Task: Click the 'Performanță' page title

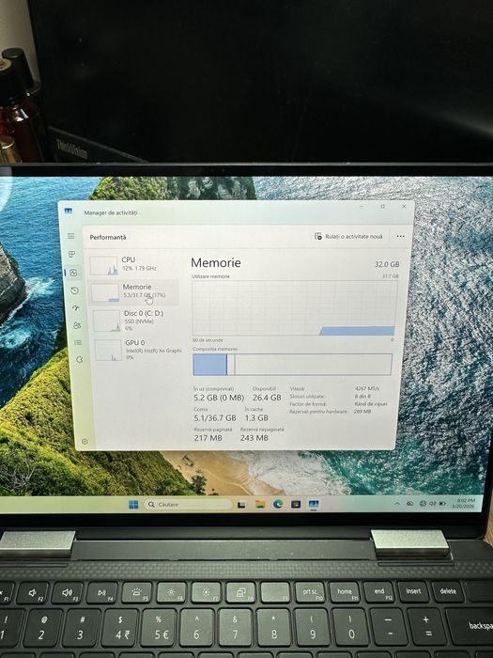Action: point(108,237)
